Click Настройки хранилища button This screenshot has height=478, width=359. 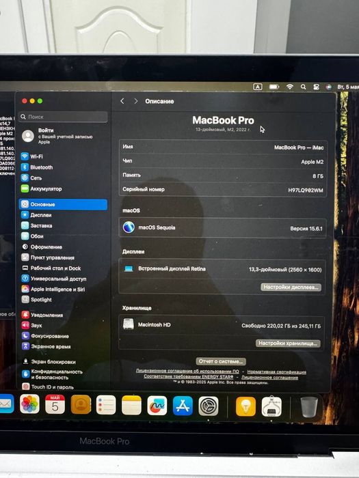click(x=288, y=343)
